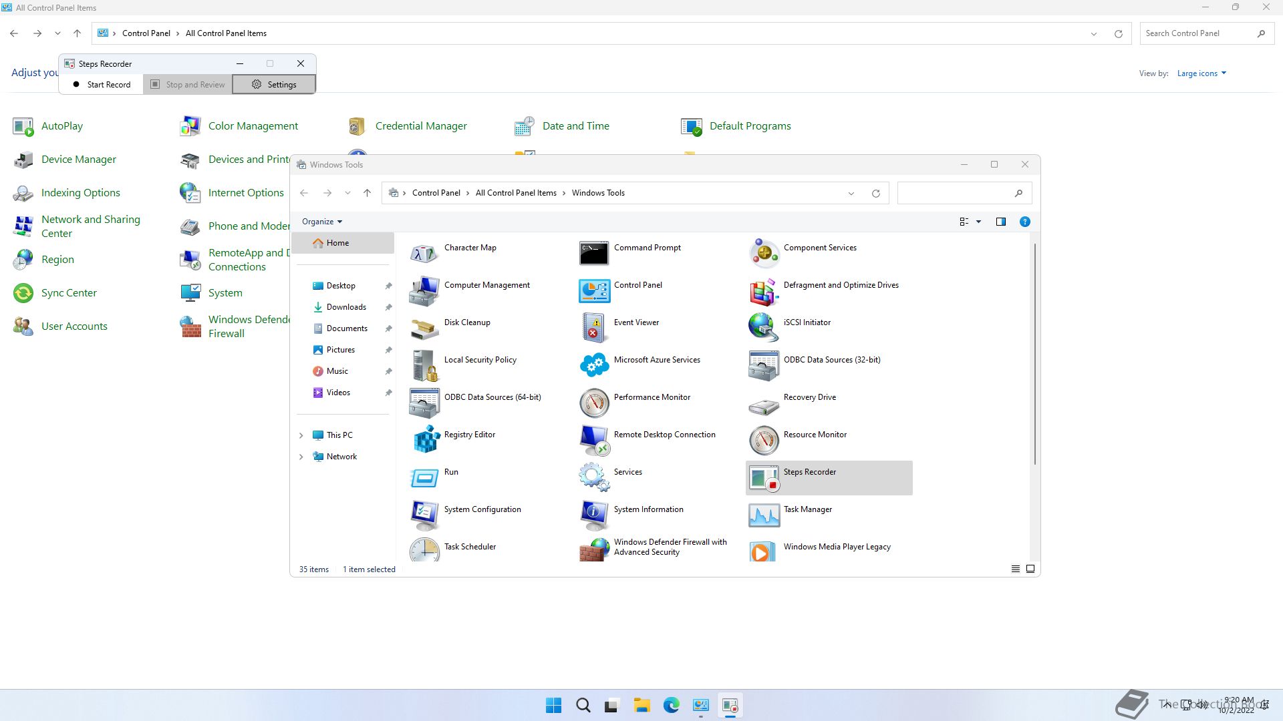
Task: Switch to large thumbnails view in status bar
Action: [x=1030, y=569]
